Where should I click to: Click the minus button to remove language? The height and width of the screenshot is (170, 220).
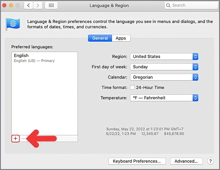click(x=24, y=138)
